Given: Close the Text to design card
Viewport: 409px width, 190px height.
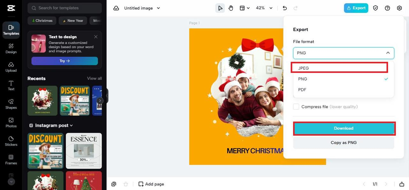Looking at the screenshot, I should [96, 37].
